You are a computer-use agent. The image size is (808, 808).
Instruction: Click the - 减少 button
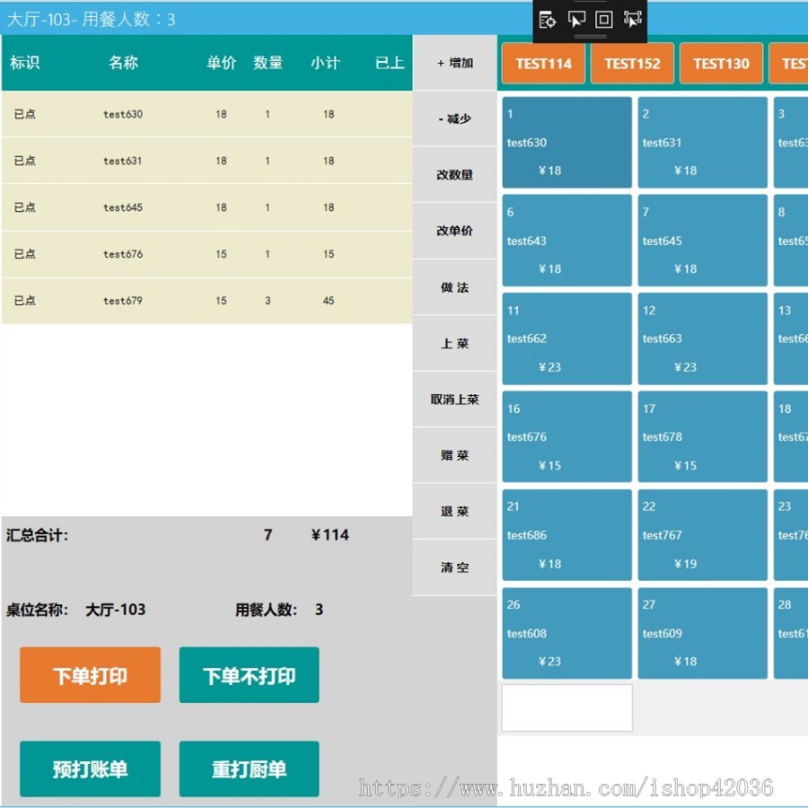click(x=454, y=119)
